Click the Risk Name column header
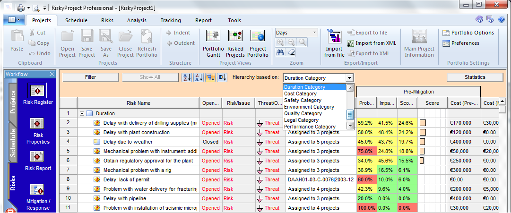The height and width of the screenshot is (213, 511). (x=139, y=103)
